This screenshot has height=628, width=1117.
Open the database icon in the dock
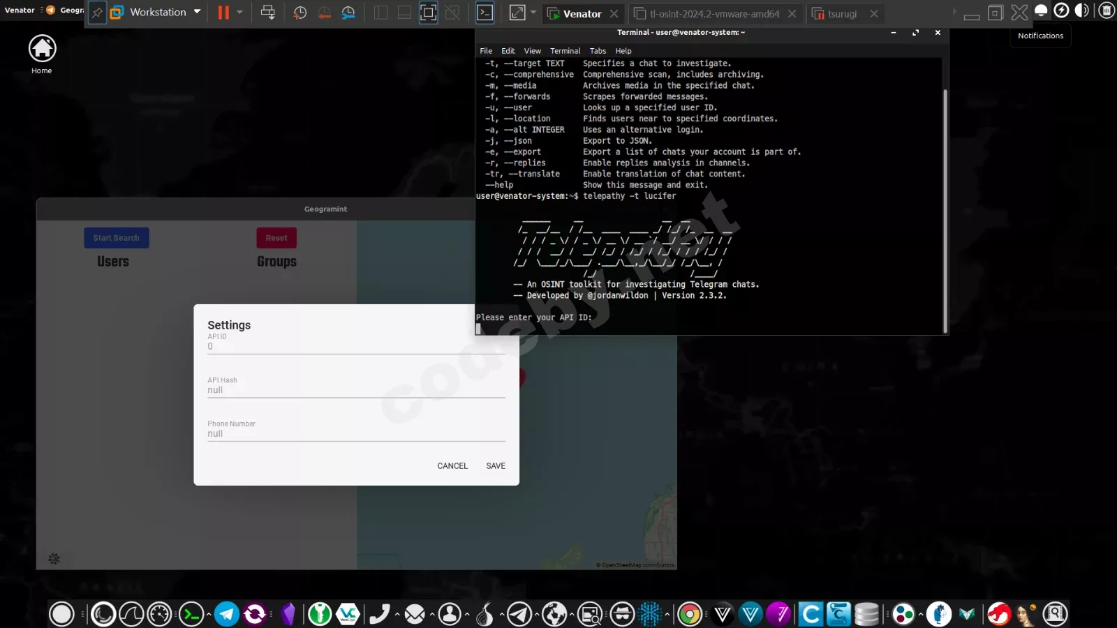pyautogui.click(x=866, y=614)
